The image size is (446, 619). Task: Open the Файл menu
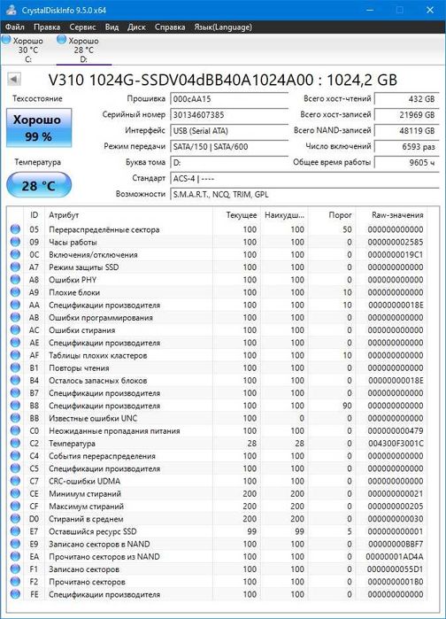pos(14,27)
